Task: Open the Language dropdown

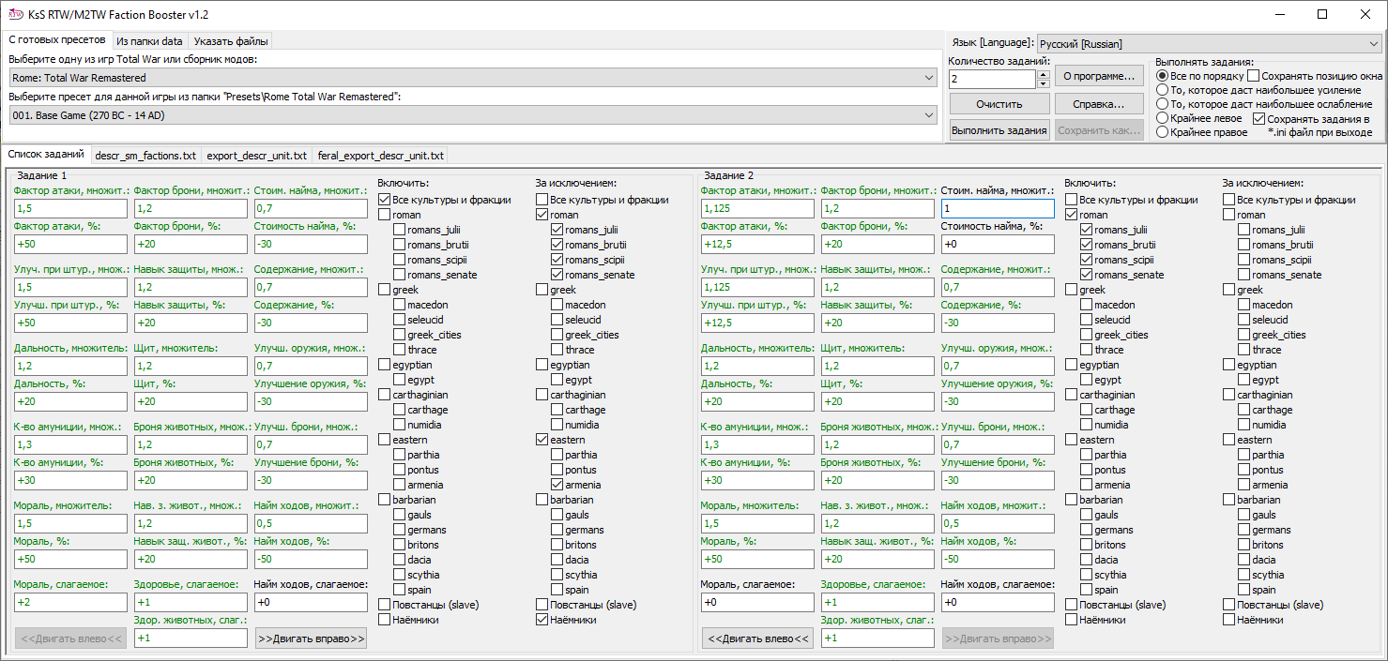Action: tap(1209, 43)
